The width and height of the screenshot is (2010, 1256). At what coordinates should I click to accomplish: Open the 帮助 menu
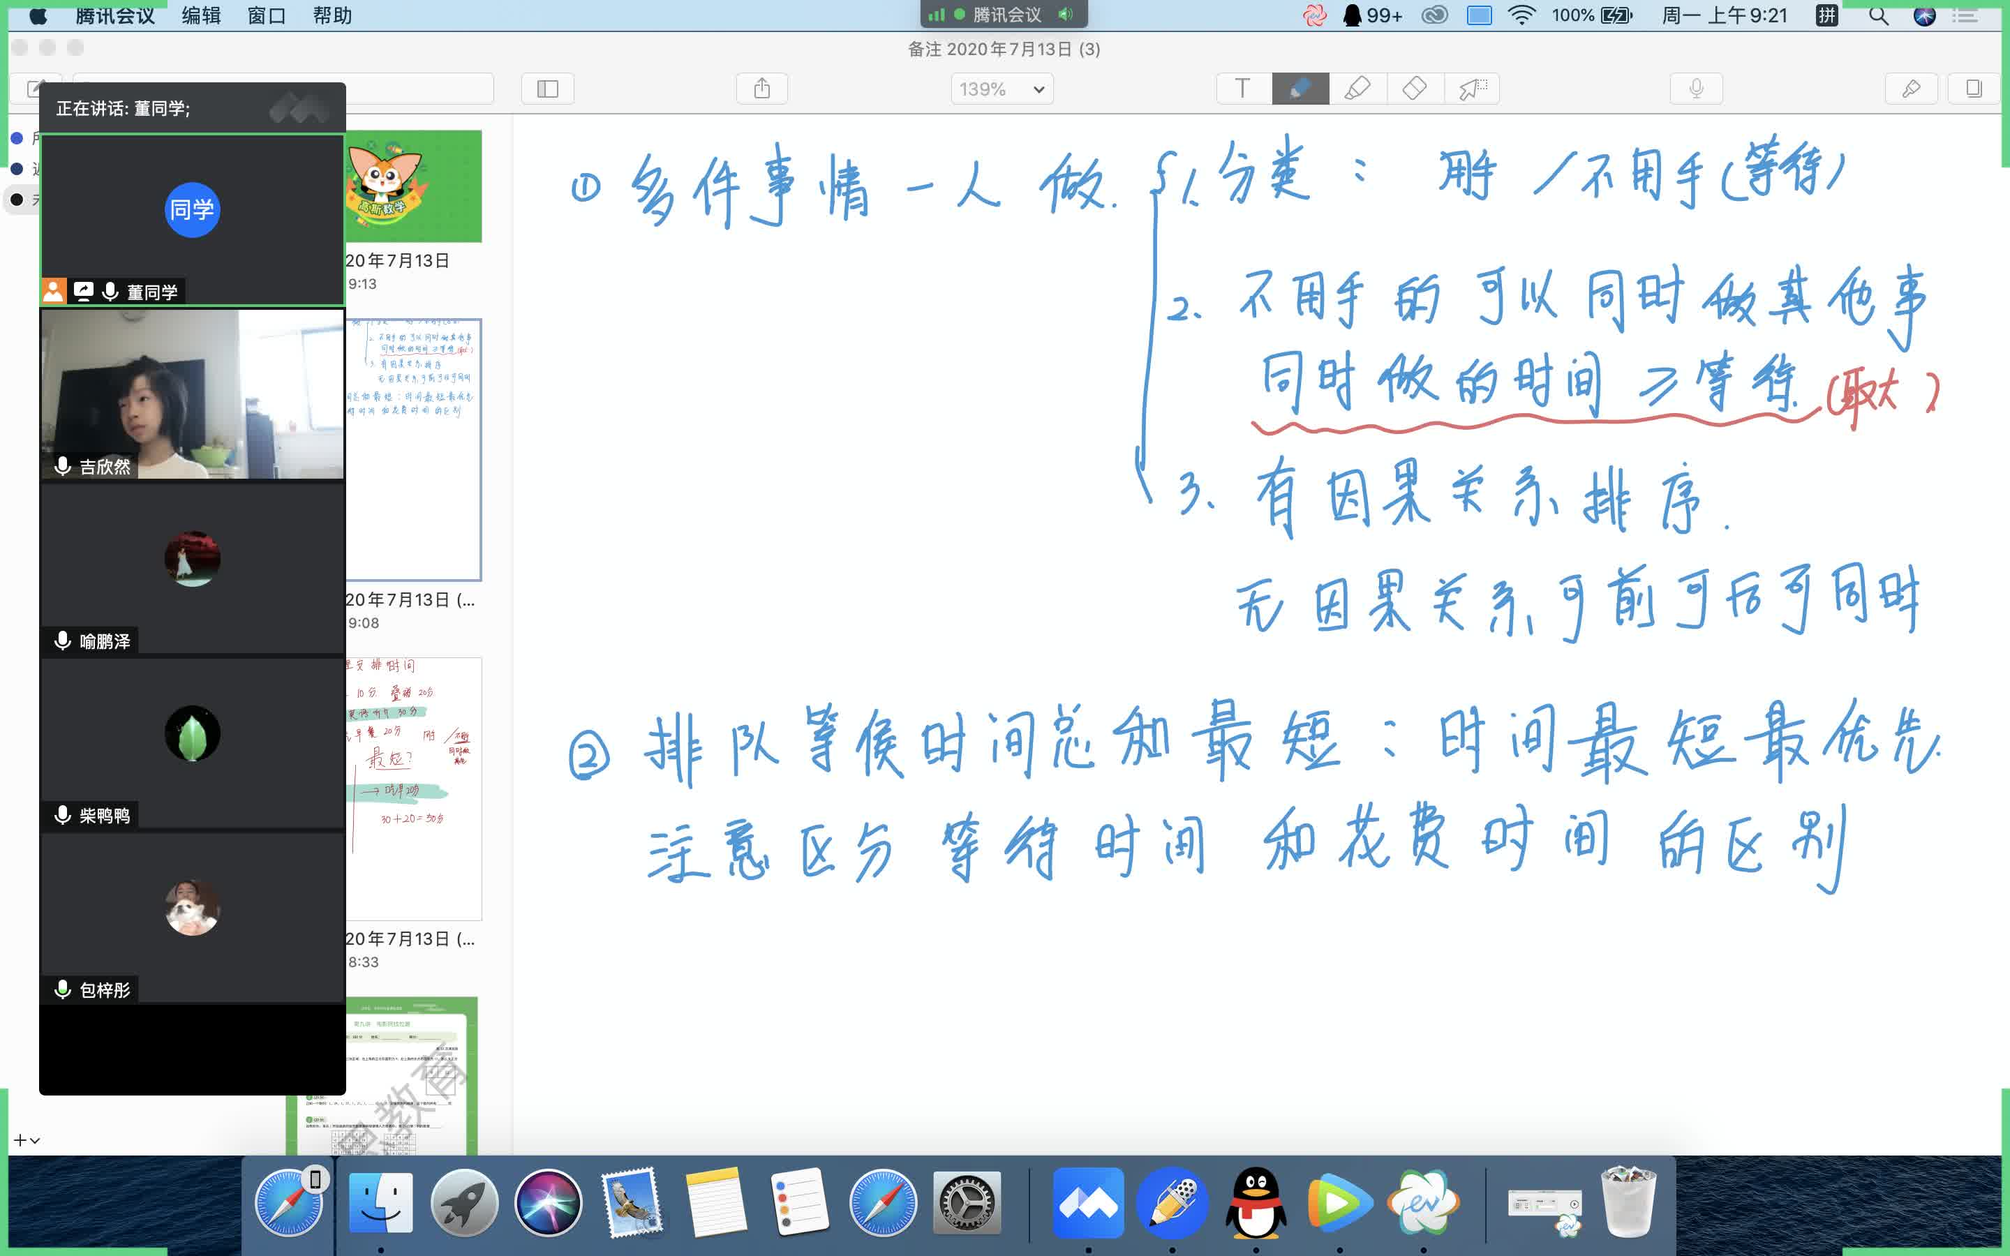[x=332, y=16]
